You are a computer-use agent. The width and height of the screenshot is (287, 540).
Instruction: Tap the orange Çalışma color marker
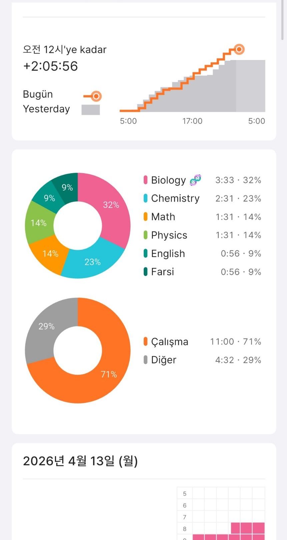click(x=145, y=341)
